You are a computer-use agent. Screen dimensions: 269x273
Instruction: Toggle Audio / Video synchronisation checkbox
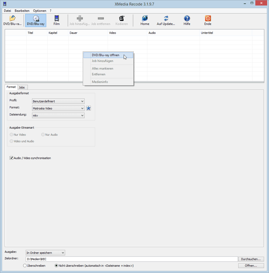click(x=11, y=158)
